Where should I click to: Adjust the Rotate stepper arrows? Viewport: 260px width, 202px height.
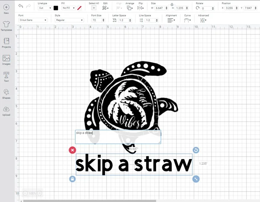(213, 8)
